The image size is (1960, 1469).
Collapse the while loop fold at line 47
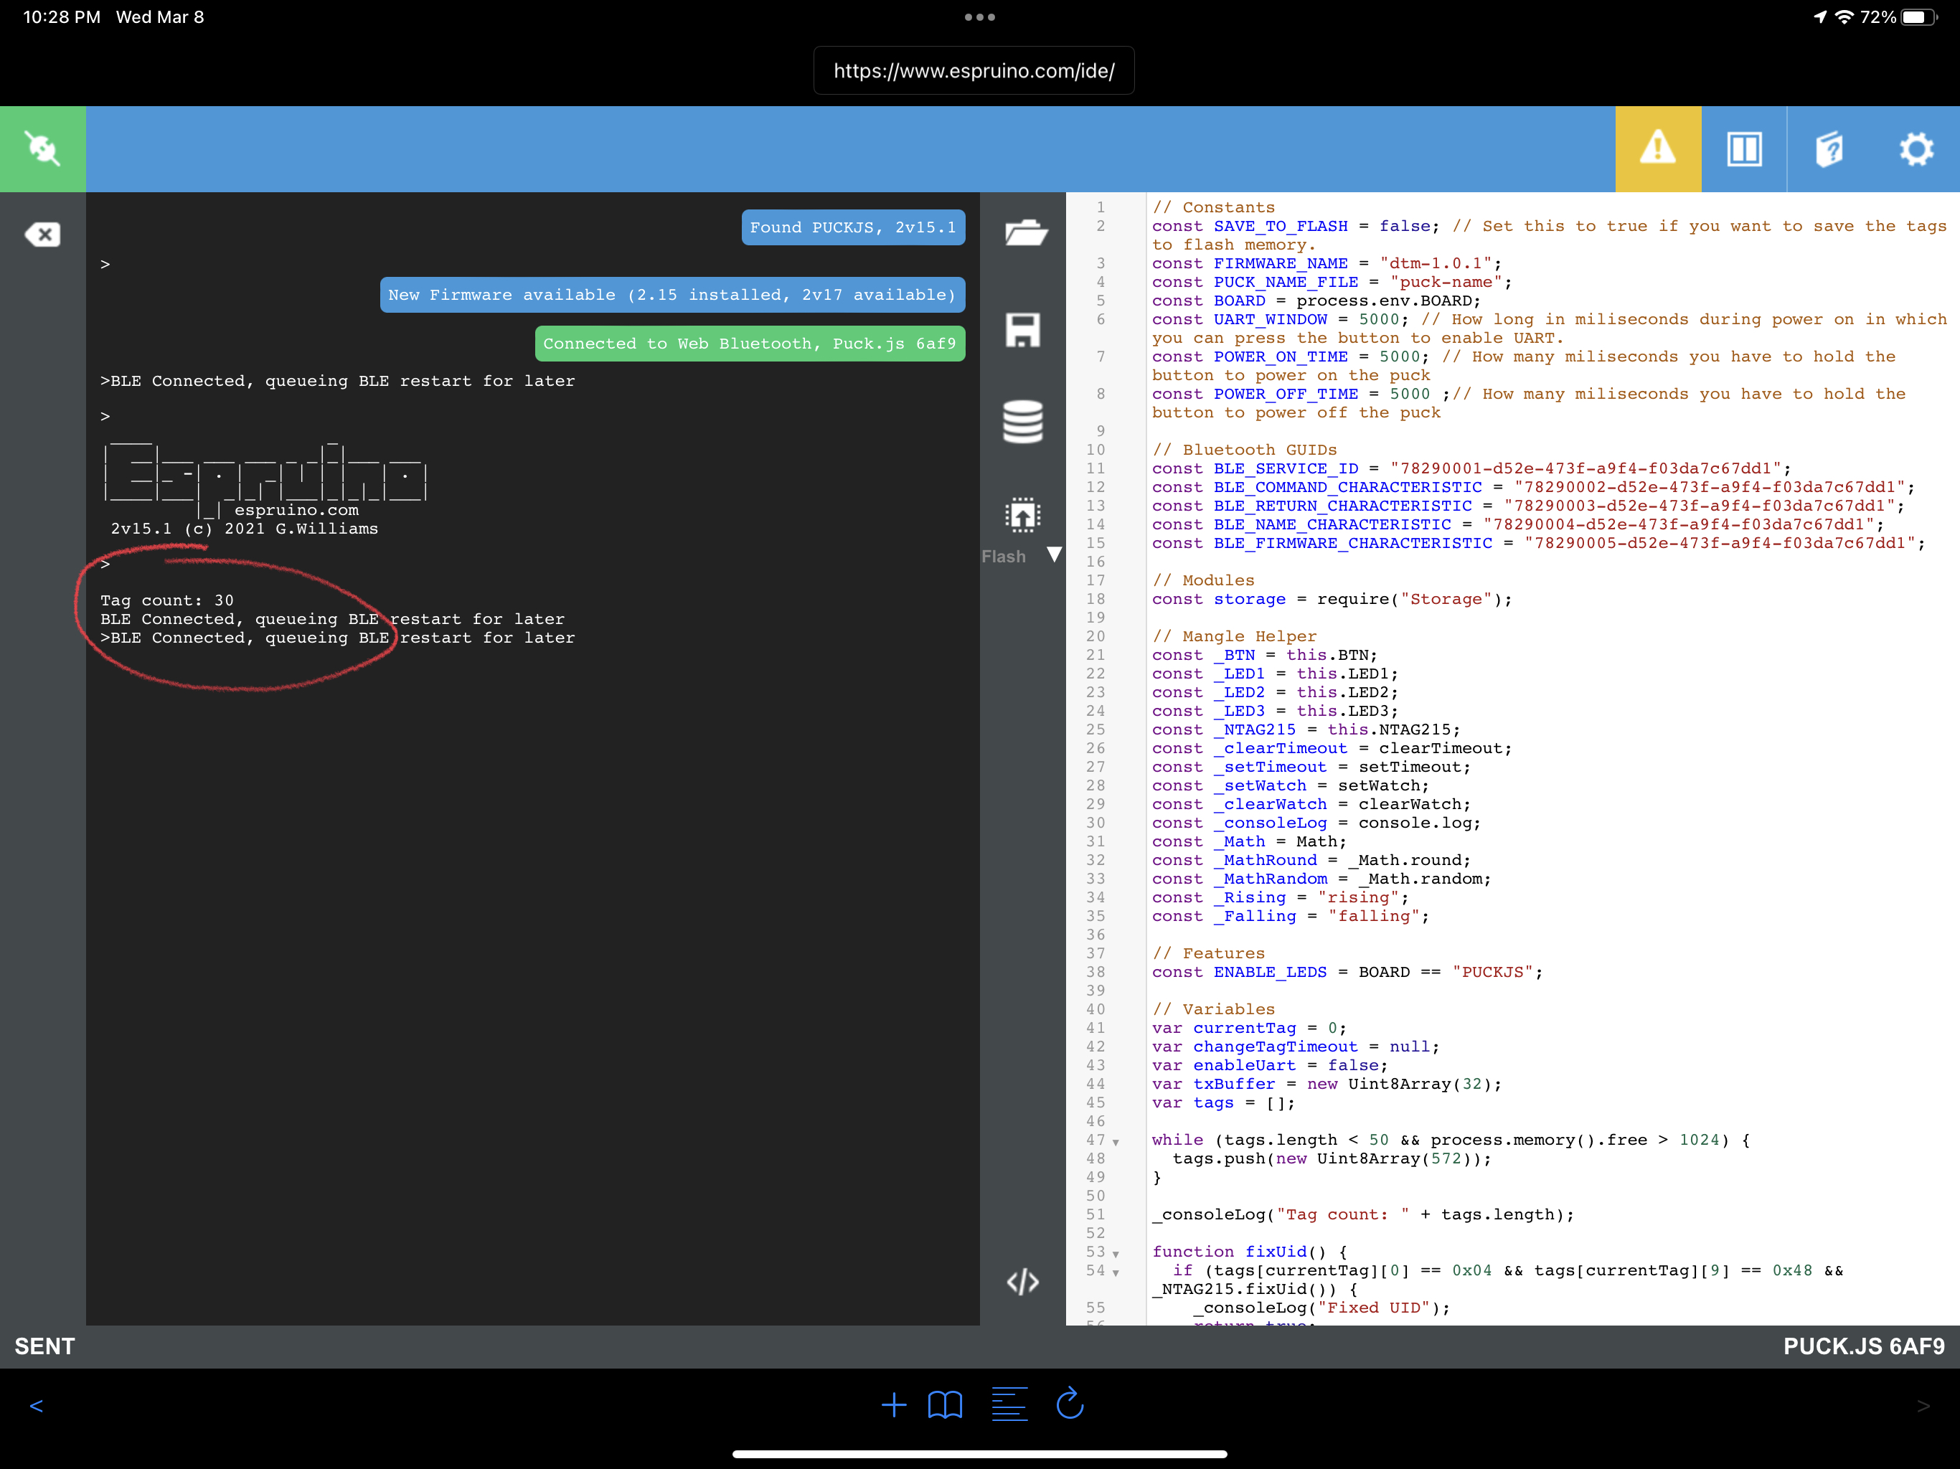pyautogui.click(x=1116, y=1142)
